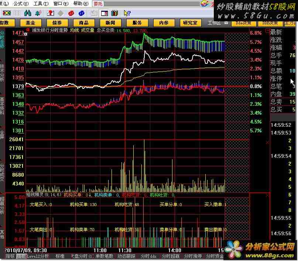
Task: Switch to the 分时超赢 bottom tab
Action: click(x=171, y=256)
